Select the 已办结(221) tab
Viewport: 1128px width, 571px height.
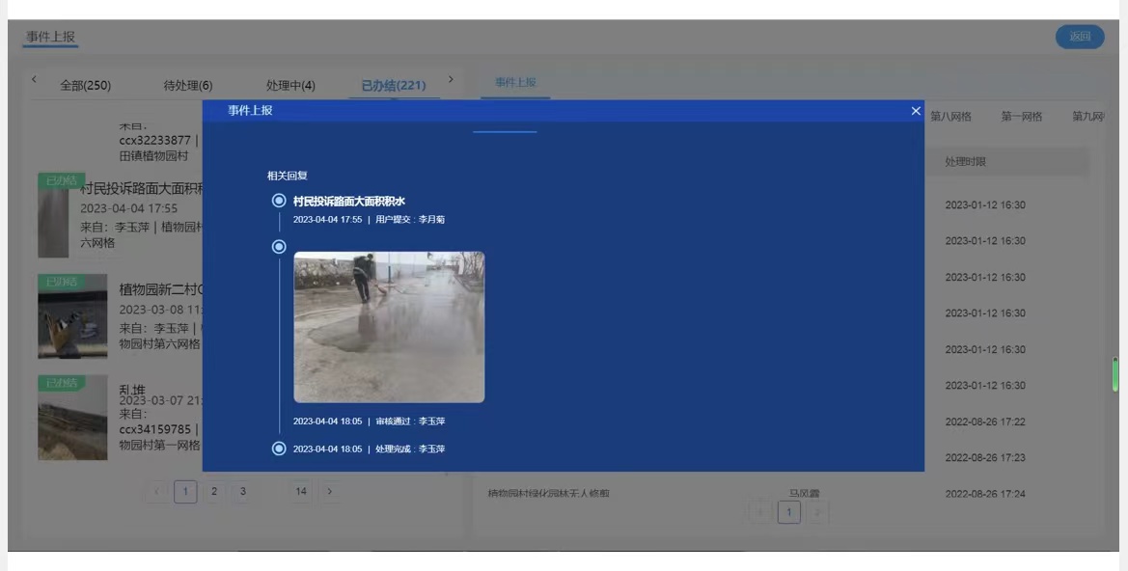point(393,85)
